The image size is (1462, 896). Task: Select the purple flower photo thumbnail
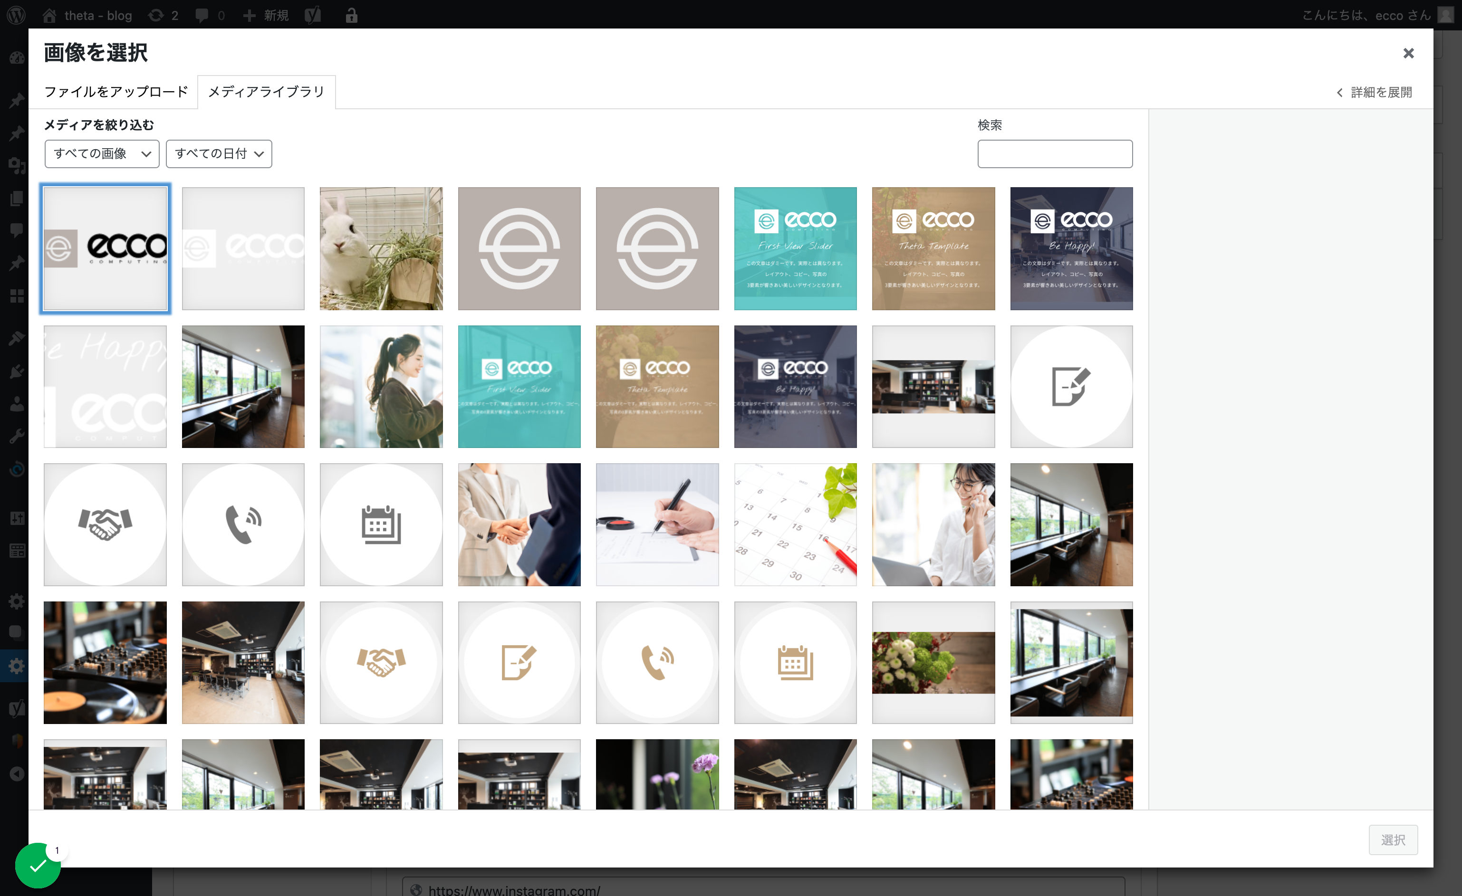657,774
